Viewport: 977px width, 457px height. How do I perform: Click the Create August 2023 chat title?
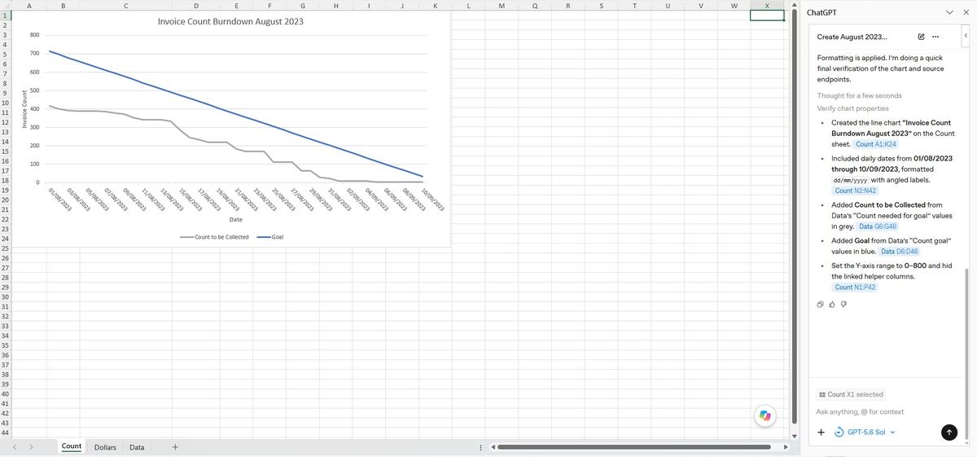tap(852, 37)
